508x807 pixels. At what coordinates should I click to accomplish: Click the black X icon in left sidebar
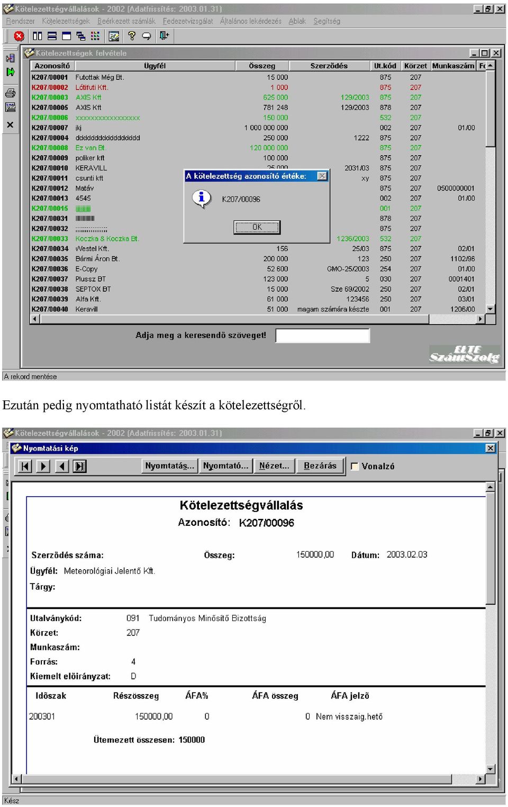pyautogui.click(x=10, y=125)
